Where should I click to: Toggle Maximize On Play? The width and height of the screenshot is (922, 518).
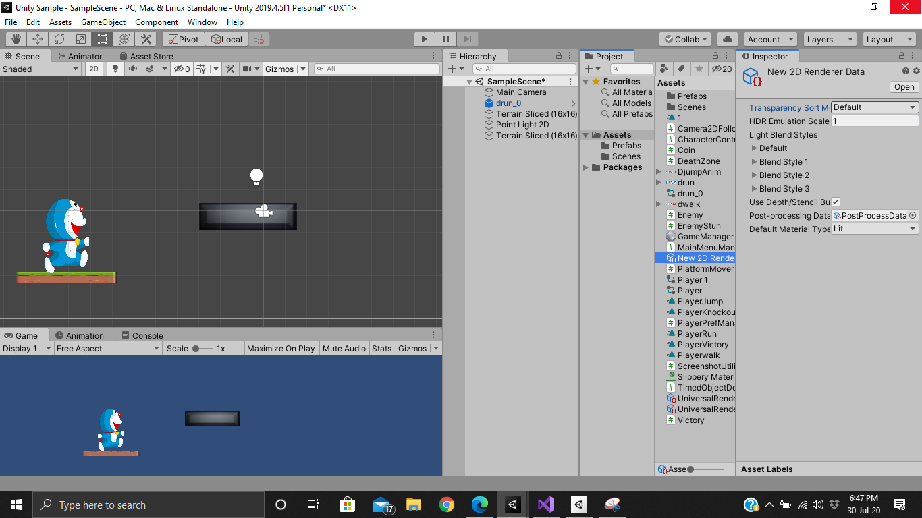point(281,348)
